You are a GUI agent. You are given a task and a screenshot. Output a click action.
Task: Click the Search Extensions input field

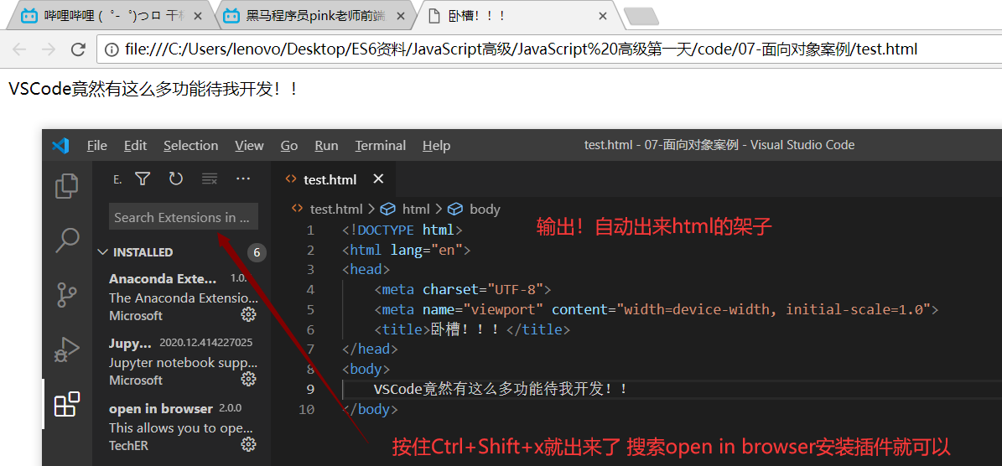coord(183,217)
